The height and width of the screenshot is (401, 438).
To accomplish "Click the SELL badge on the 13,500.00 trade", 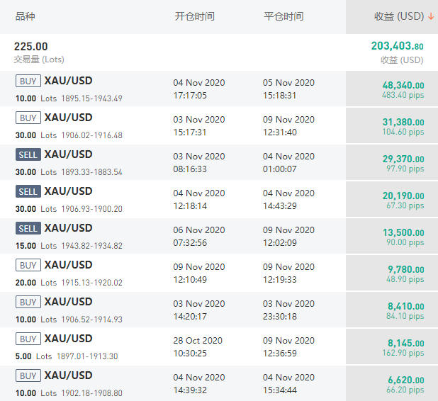I will point(28,228).
